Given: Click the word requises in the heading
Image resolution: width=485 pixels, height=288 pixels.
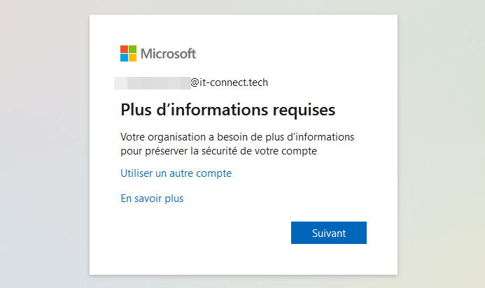Looking at the screenshot, I should tap(303, 110).
